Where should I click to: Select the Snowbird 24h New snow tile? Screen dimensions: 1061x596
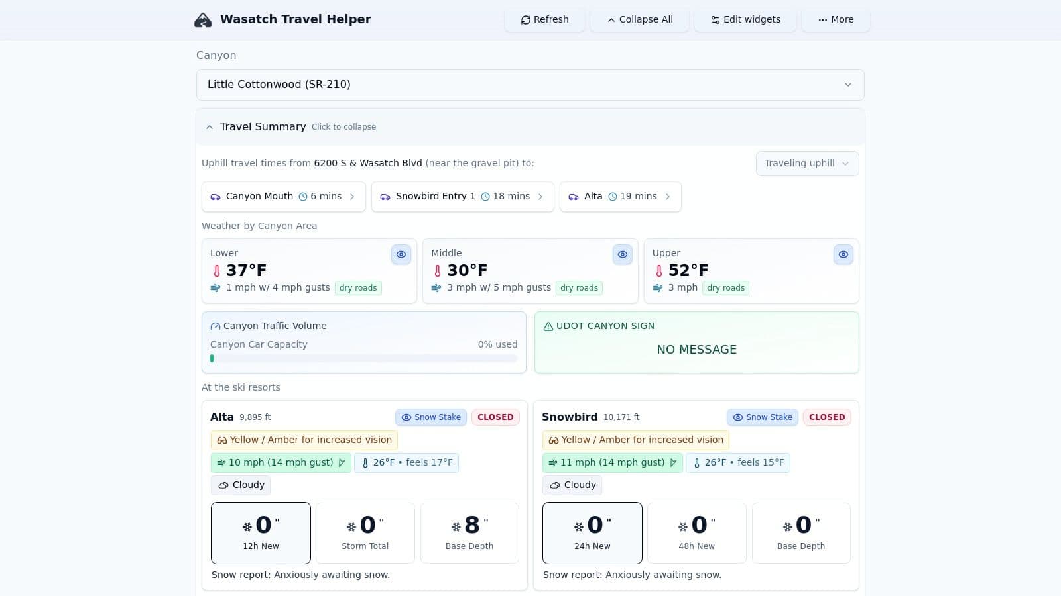click(x=592, y=533)
